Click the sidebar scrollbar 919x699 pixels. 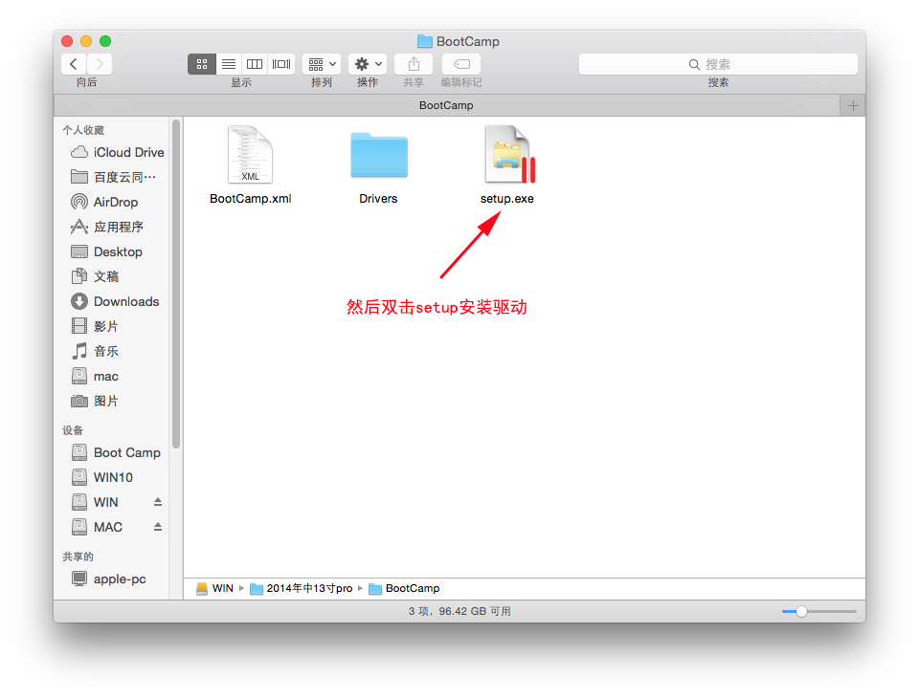pos(176,284)
